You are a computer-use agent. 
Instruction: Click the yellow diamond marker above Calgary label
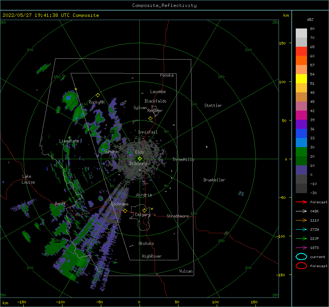tap(144, 210)
